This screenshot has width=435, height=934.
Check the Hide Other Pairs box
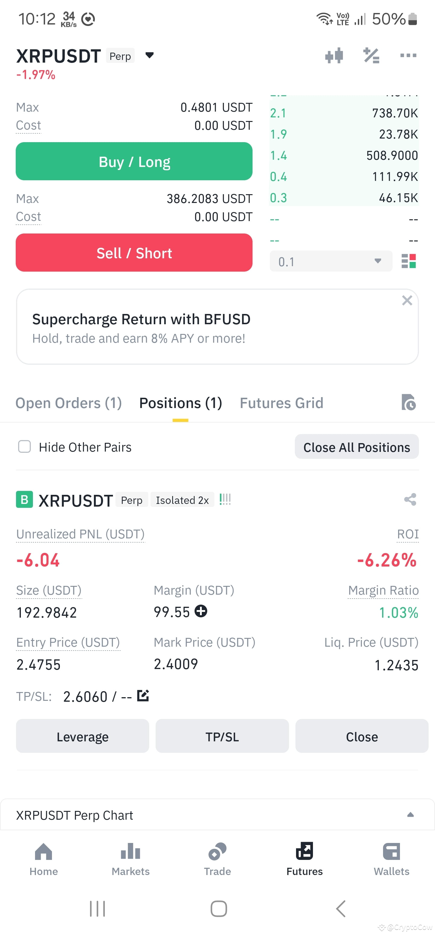[x=25, y=446]
